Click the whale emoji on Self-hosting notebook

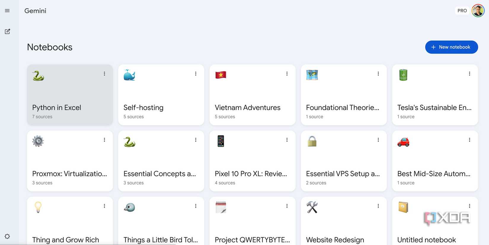130,75
